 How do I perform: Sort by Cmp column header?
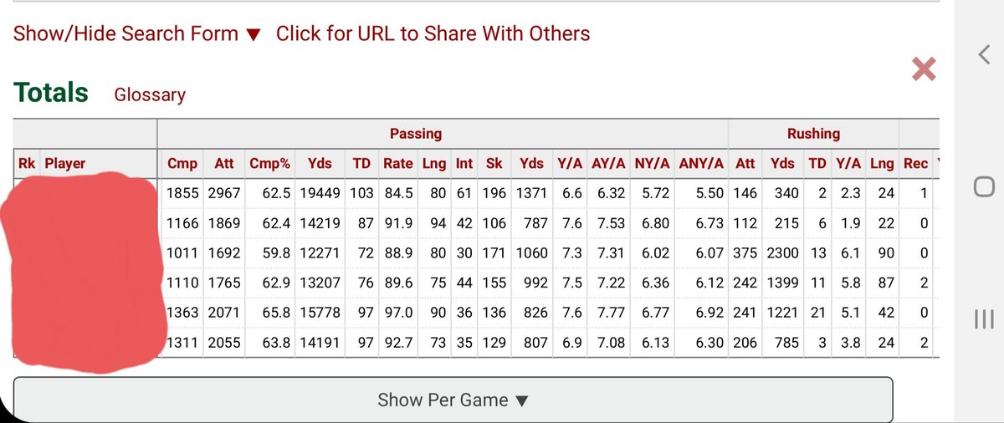pyautogui.click(x=182, y=164)
